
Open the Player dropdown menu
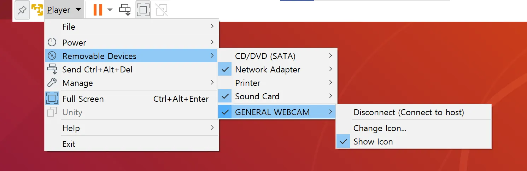pos(64,10)
